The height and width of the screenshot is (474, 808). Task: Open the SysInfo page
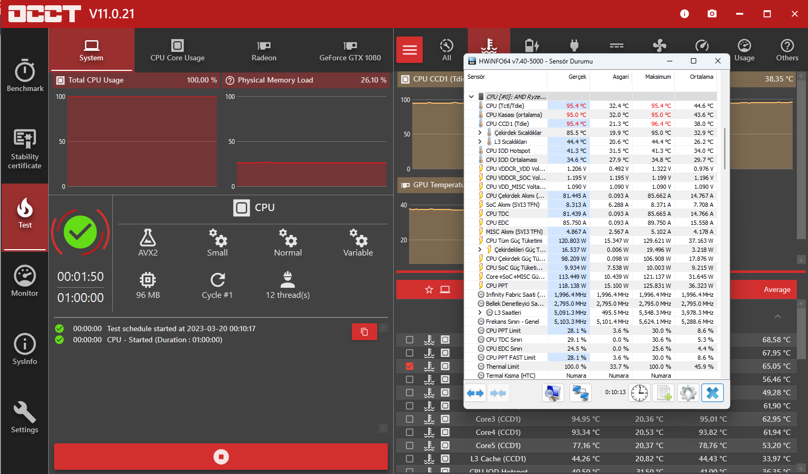click(25, 349)
